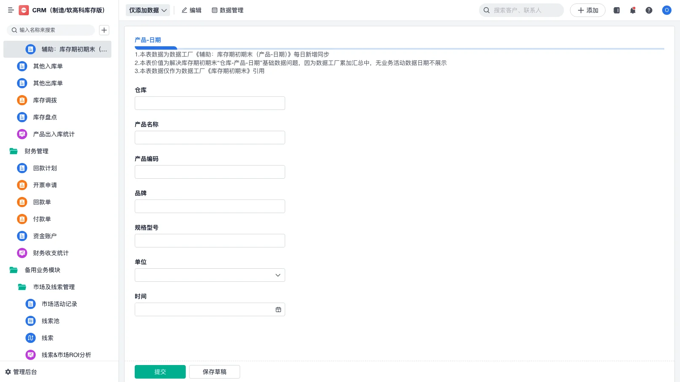Image resolution: width=680 pixels, height=382 pixels.
Task: Select the 其他入库单 sidebar icon
Action: coord(22,66)
